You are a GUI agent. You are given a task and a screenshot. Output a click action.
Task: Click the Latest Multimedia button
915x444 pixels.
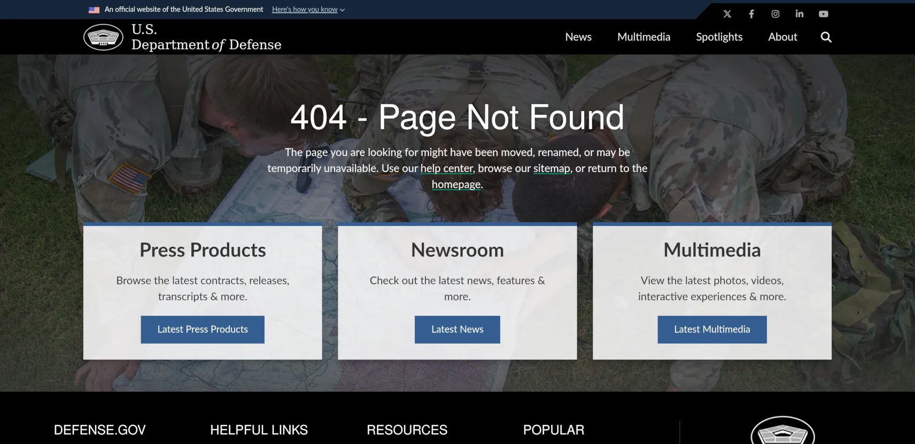point(712,330)
